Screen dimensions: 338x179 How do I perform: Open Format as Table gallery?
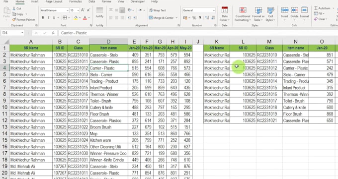coord(258,14)
